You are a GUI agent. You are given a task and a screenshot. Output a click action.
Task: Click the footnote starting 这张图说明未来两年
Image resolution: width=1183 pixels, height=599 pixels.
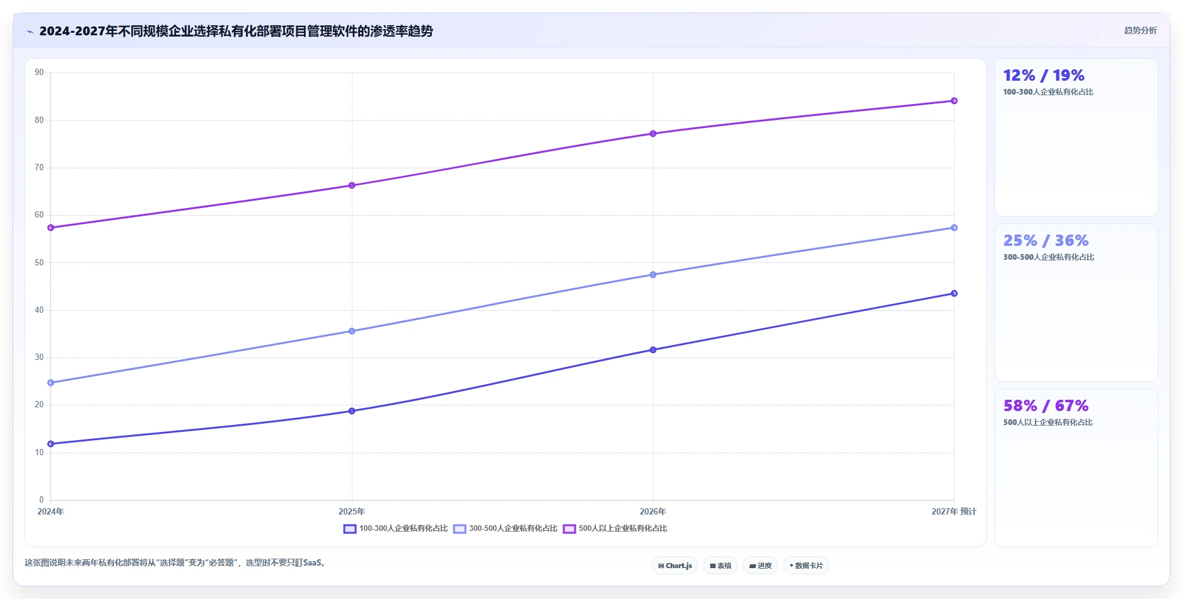[177, 562]
